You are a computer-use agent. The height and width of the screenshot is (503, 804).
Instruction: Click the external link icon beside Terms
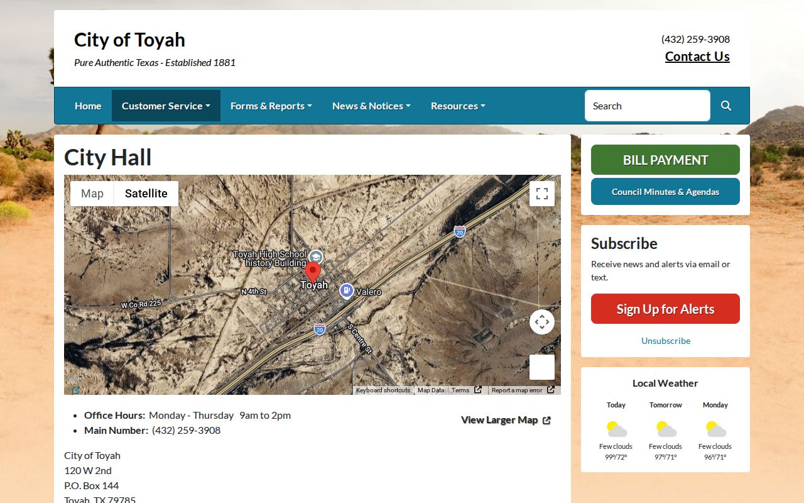point(478,390)
